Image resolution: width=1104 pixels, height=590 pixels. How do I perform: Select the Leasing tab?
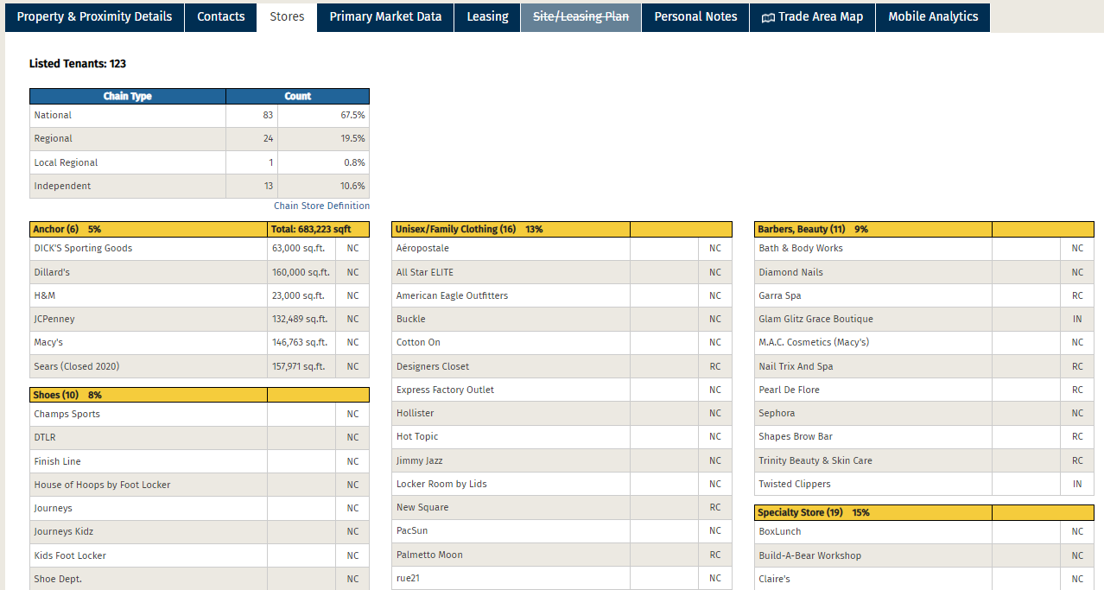click(x=486, y=16)
